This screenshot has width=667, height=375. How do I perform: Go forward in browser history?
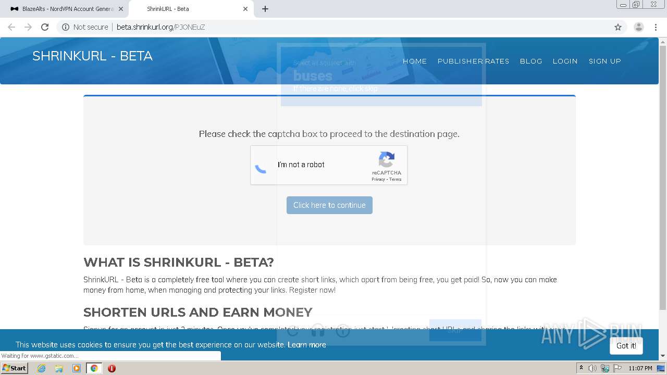28,27
